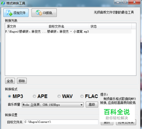Close the 格式转换工具 window
This screenshot has height=129, width=142.
point(134,2)
